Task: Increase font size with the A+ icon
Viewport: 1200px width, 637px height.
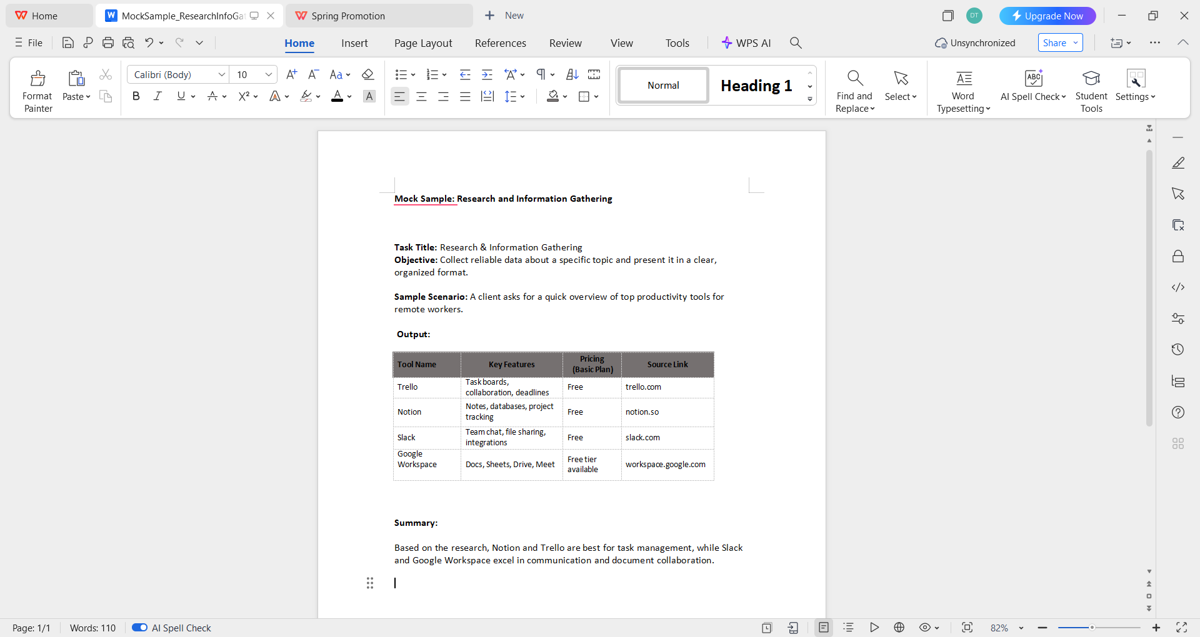Action: coord(291,74)
